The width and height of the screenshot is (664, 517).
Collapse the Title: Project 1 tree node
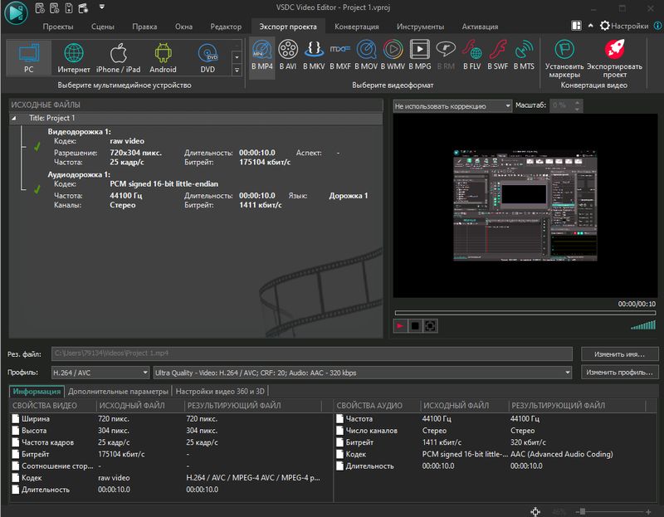14,119
